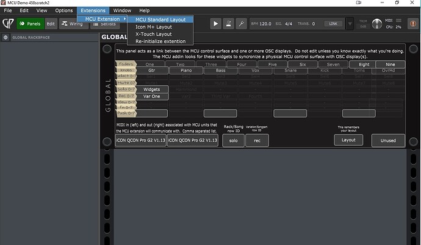Click the Layout widget button
The height and width of the screenshot is (245, 421).
pyautogui.click(x=348, y=140)
